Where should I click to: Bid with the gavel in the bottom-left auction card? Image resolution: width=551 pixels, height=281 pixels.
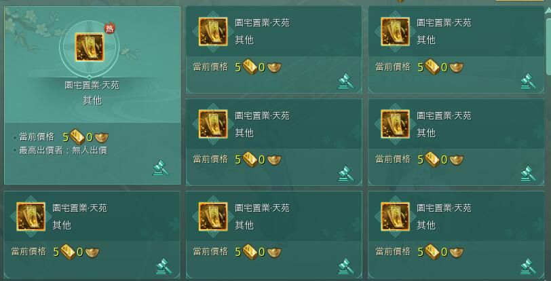coord(164,267)
